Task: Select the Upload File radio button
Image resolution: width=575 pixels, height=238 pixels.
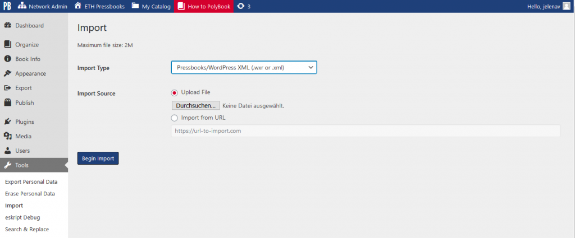Action: pyautogui.click(x=175, y=92)
